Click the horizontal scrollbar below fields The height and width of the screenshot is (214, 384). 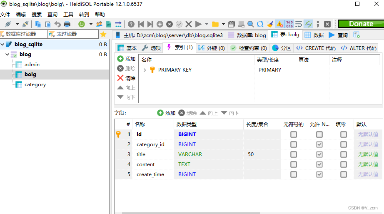191,213
